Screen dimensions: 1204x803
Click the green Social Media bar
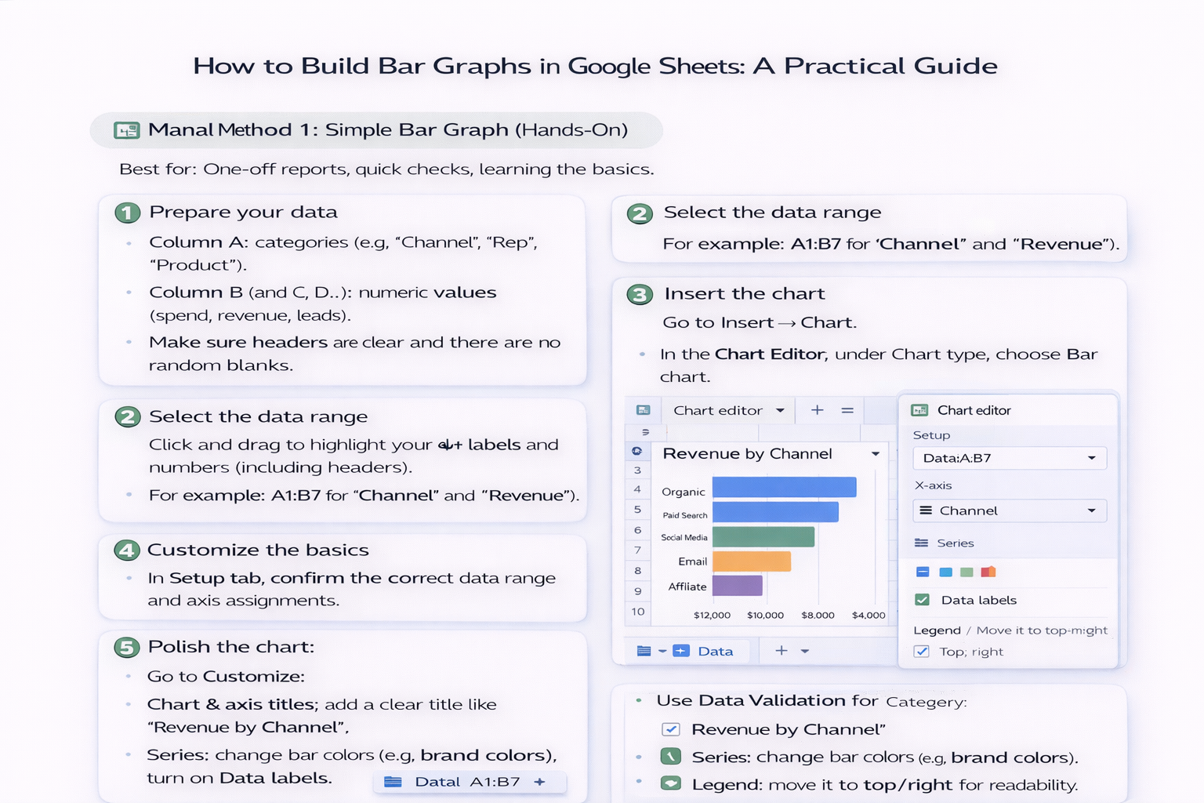click(x=763, y=536)
